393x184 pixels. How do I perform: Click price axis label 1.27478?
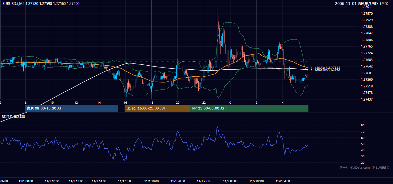click(367, 93)
